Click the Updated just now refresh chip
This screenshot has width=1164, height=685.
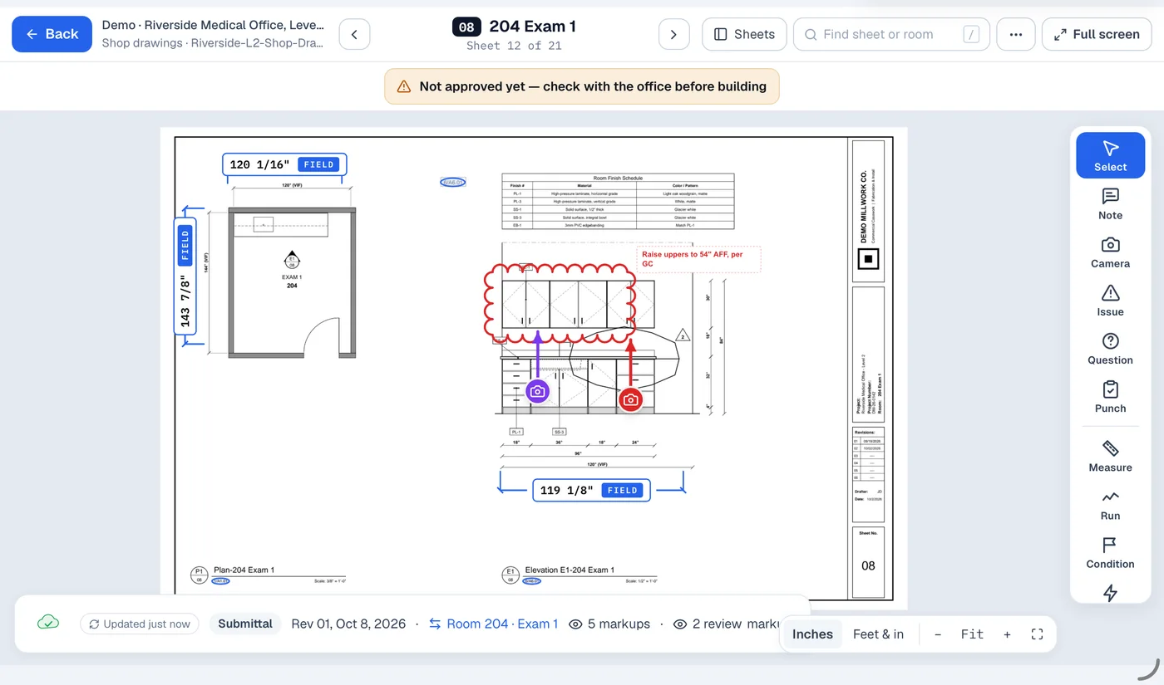tap(140, 624)
